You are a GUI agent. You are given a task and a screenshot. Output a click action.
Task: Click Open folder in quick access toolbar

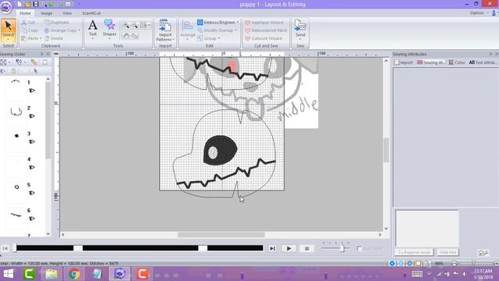point(27,4)
